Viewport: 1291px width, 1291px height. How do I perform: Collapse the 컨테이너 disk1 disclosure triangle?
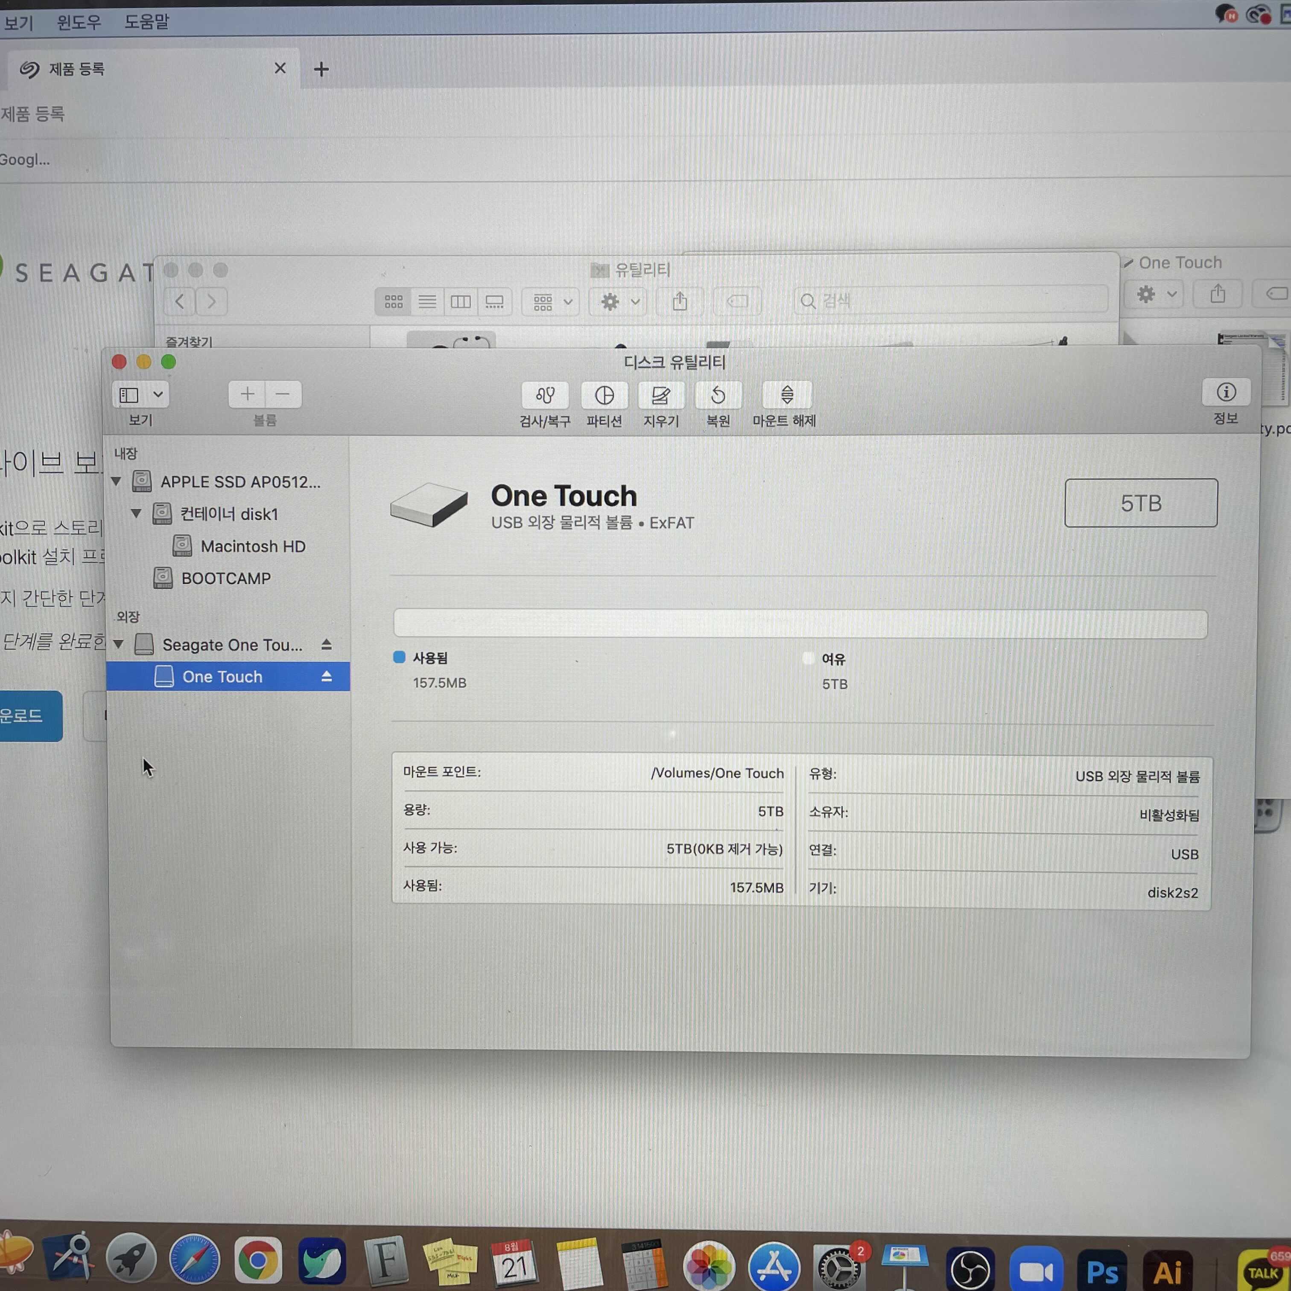pyautogui.click(x=136, y=513)
